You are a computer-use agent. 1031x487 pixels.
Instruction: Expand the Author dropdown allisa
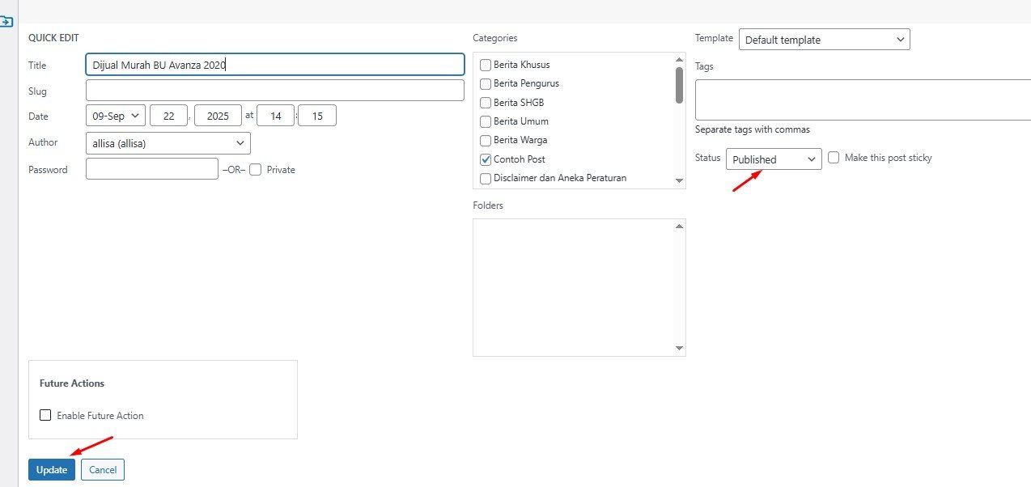point(168,143)
